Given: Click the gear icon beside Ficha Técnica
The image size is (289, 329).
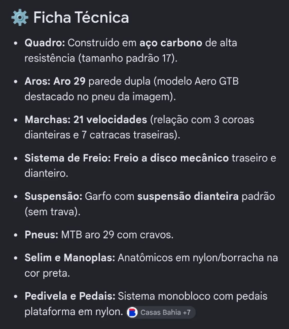Looking at the screenshot, I should coord(20,18).
